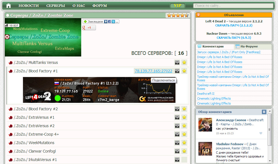Click Steam connect icon for MultiTanks Versus

[x=177, y=62]
